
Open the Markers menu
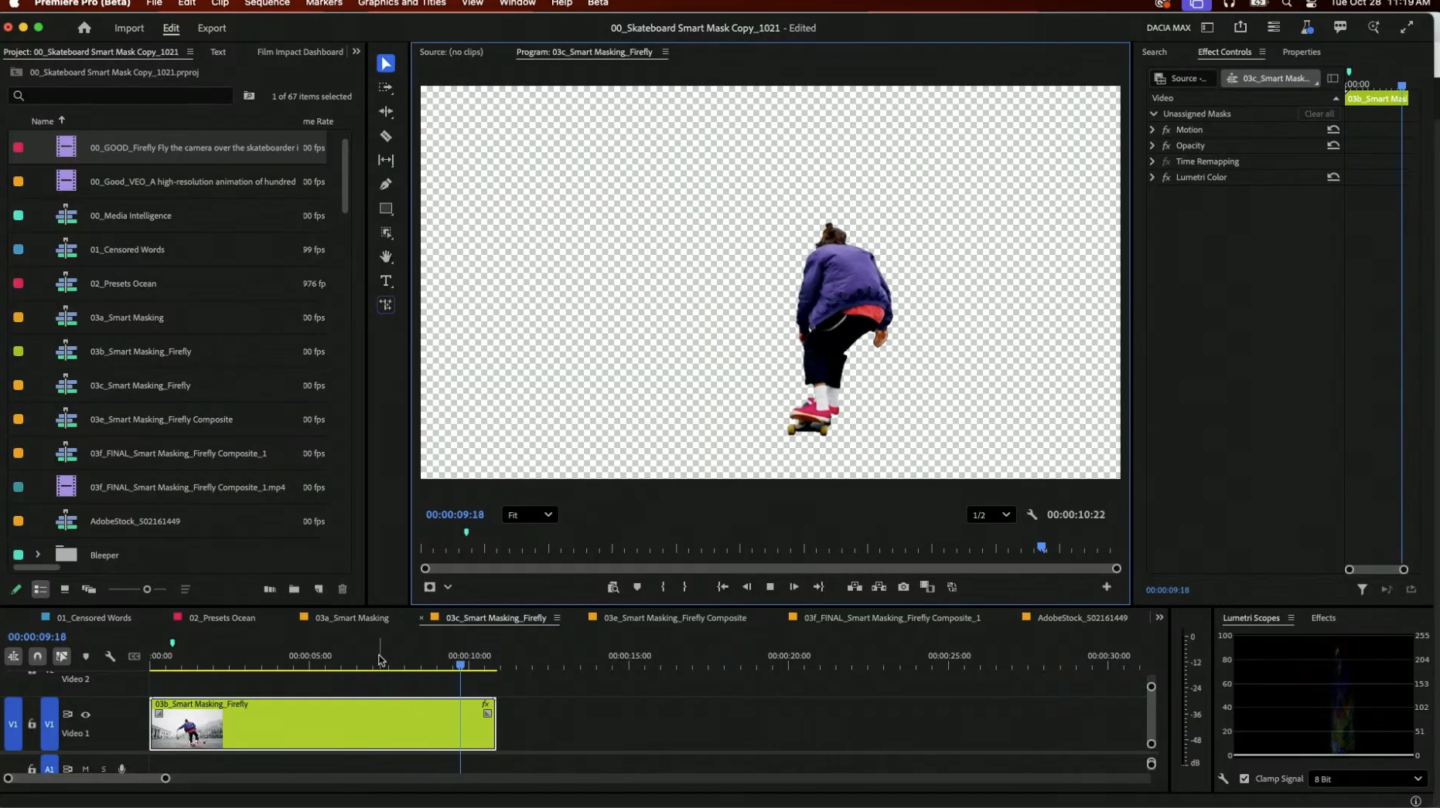point(323,4)
